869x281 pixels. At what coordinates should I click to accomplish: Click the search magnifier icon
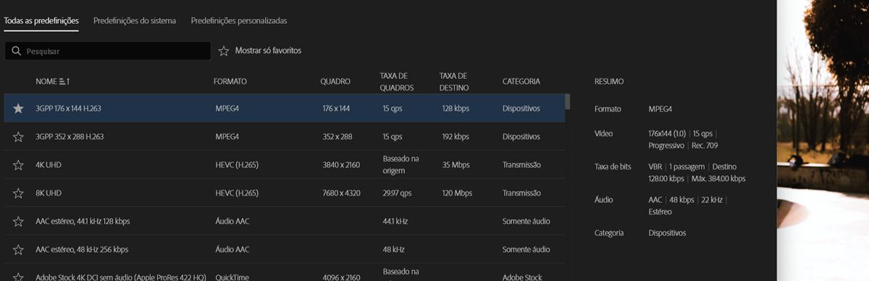tap(17, 51)
